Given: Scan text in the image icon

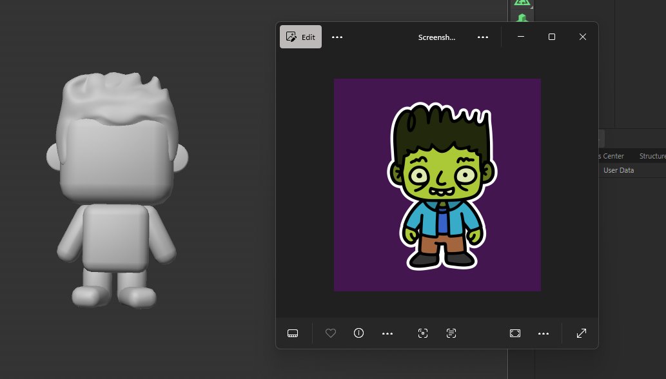Looking at the screenshot, I should 451,333.
